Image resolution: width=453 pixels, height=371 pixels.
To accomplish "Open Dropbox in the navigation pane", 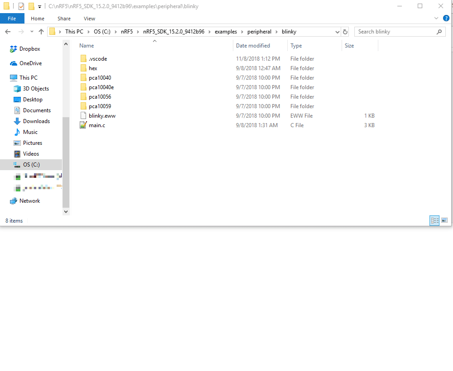I will (x=25, y=49).
